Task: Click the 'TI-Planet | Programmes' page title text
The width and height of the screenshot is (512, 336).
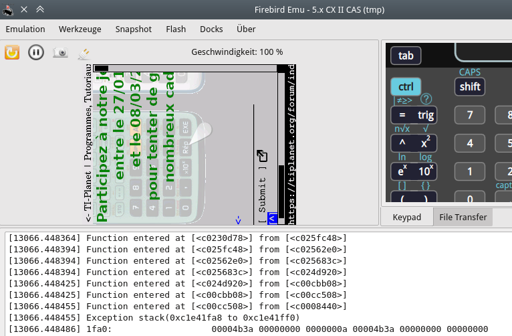Action: pyautogui.click(x=88, y=143)
